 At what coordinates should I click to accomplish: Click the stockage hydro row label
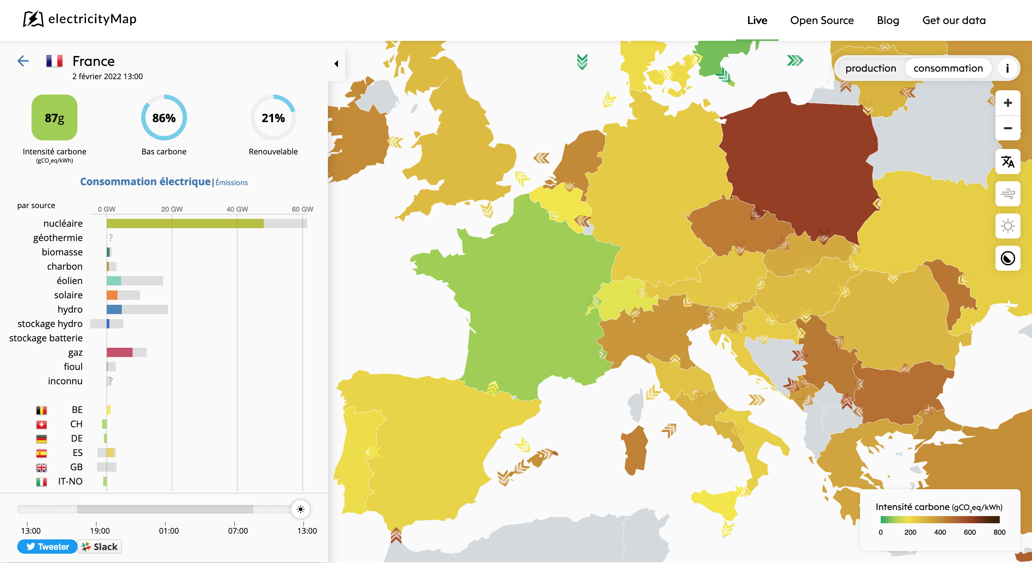click(50, 323)
